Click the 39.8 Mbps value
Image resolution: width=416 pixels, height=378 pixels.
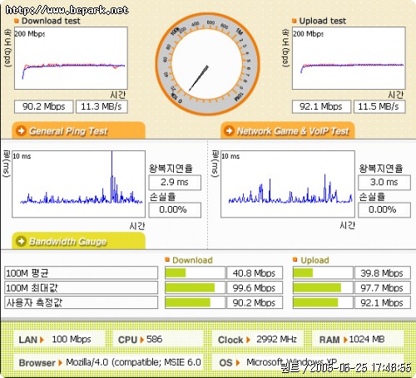(x=382, y=273)
